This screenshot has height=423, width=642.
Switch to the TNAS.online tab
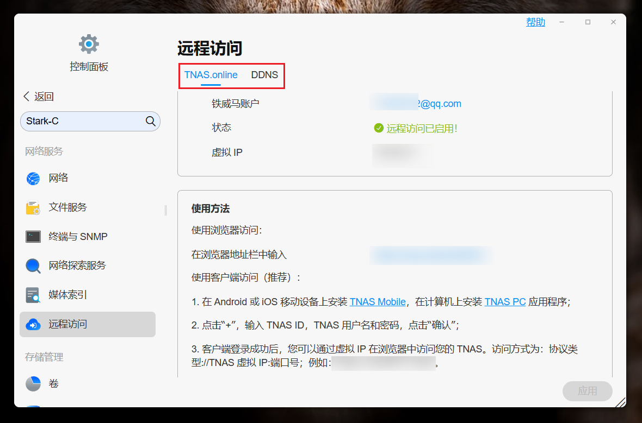211,75
